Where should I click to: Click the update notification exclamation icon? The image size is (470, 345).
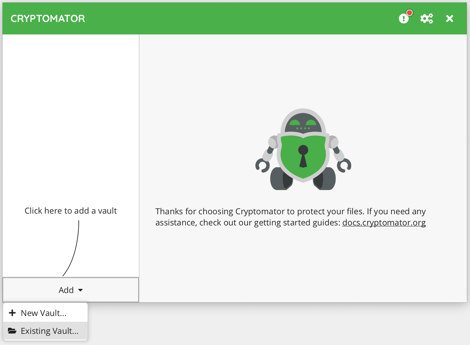click(x=403, y=18)
